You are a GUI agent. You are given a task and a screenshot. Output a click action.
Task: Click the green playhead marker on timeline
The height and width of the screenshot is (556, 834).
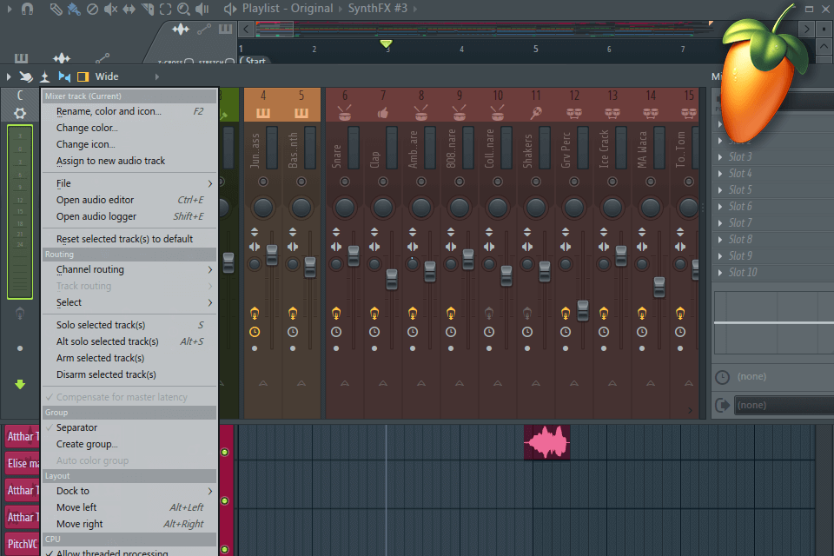click(x=387, y=43)
